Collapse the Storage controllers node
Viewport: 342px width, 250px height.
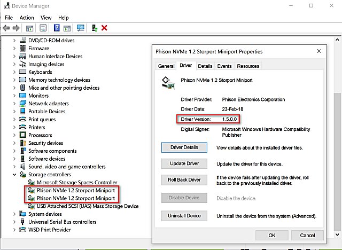[14, 174]
